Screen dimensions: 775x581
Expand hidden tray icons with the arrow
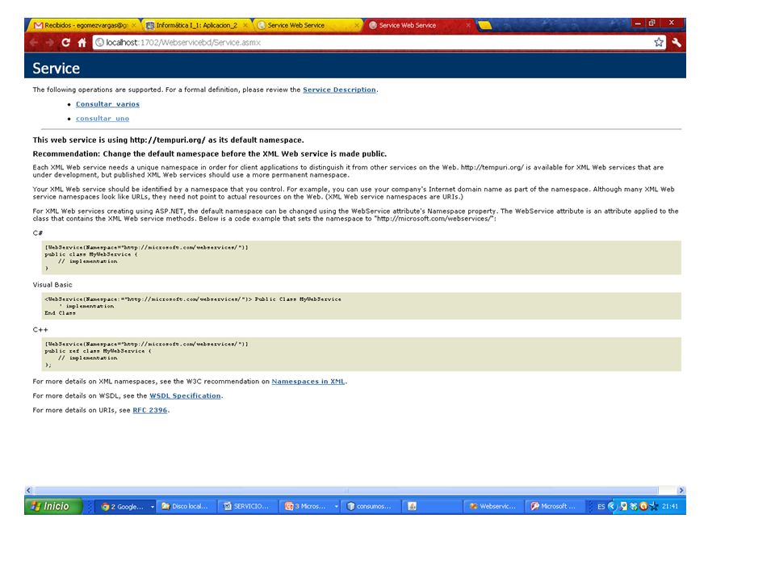point(612,506)
